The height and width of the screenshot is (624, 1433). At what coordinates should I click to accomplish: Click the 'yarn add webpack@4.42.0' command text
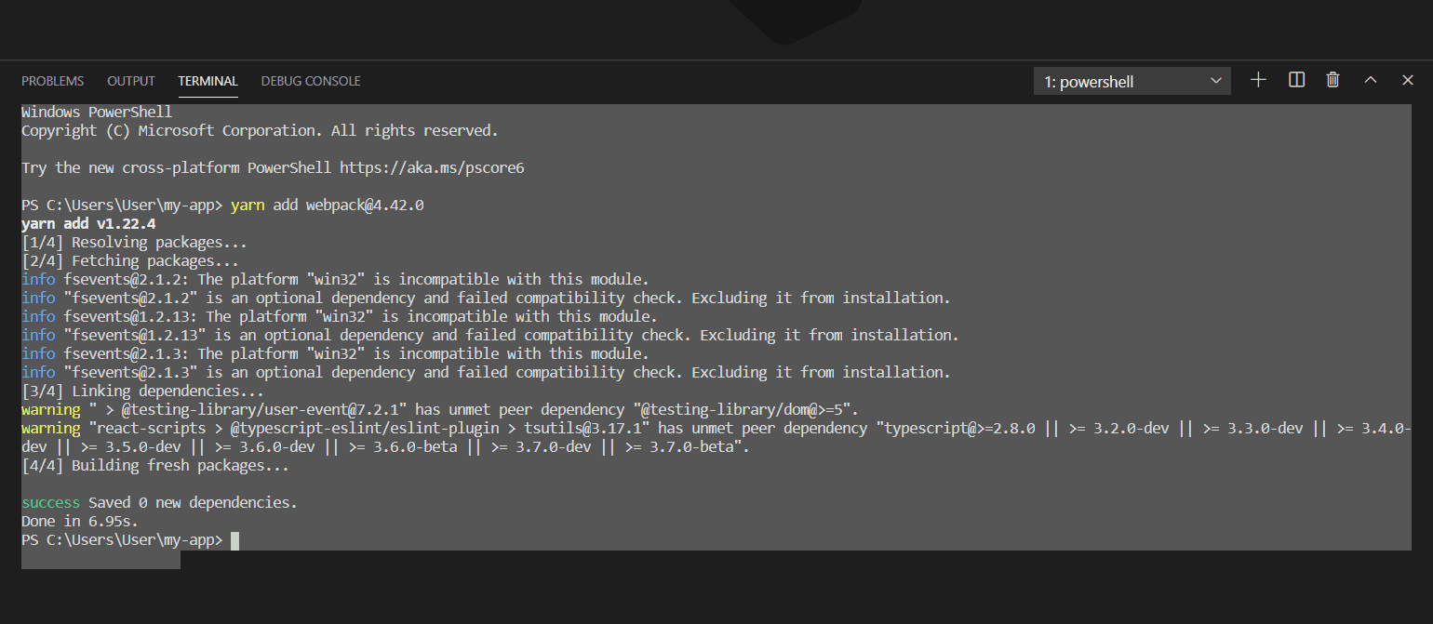point(328,205)
